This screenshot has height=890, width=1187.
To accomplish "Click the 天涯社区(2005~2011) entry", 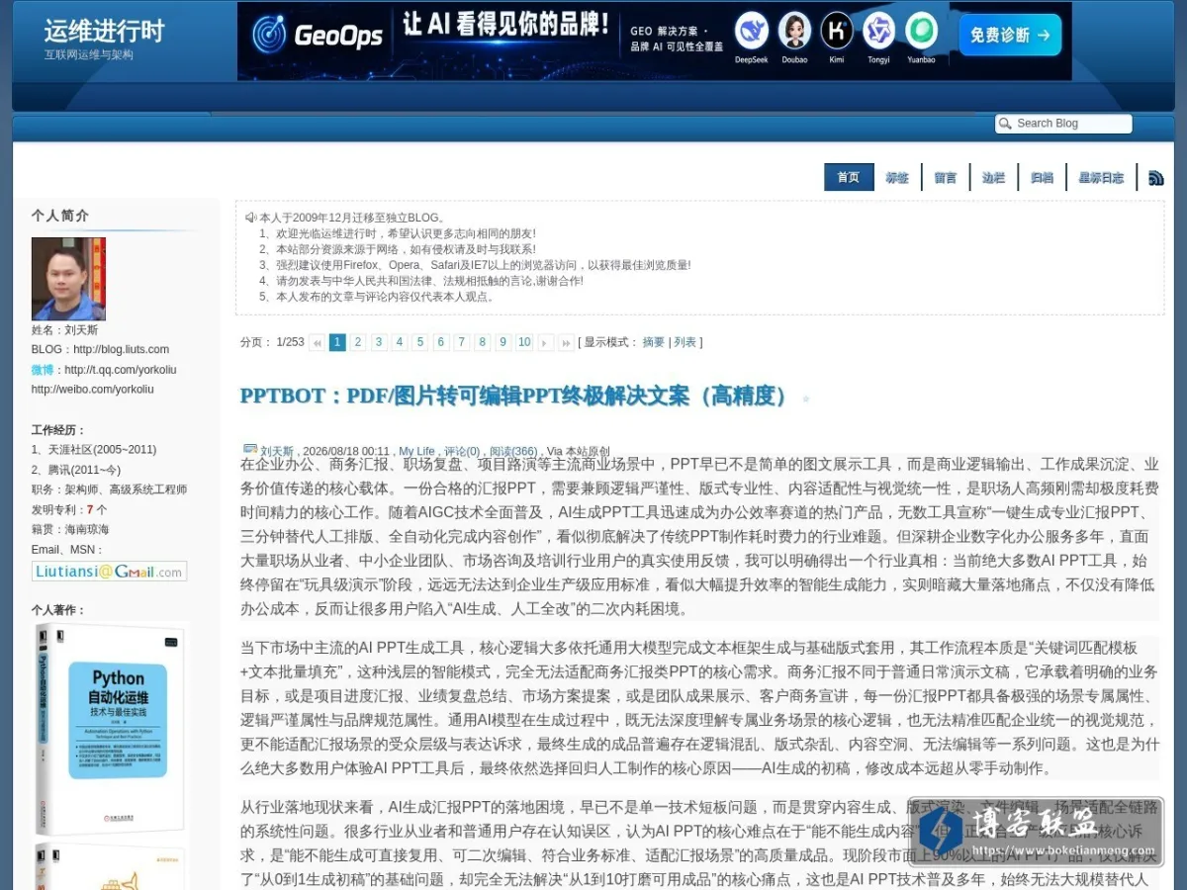I will [x=94, y=450].
